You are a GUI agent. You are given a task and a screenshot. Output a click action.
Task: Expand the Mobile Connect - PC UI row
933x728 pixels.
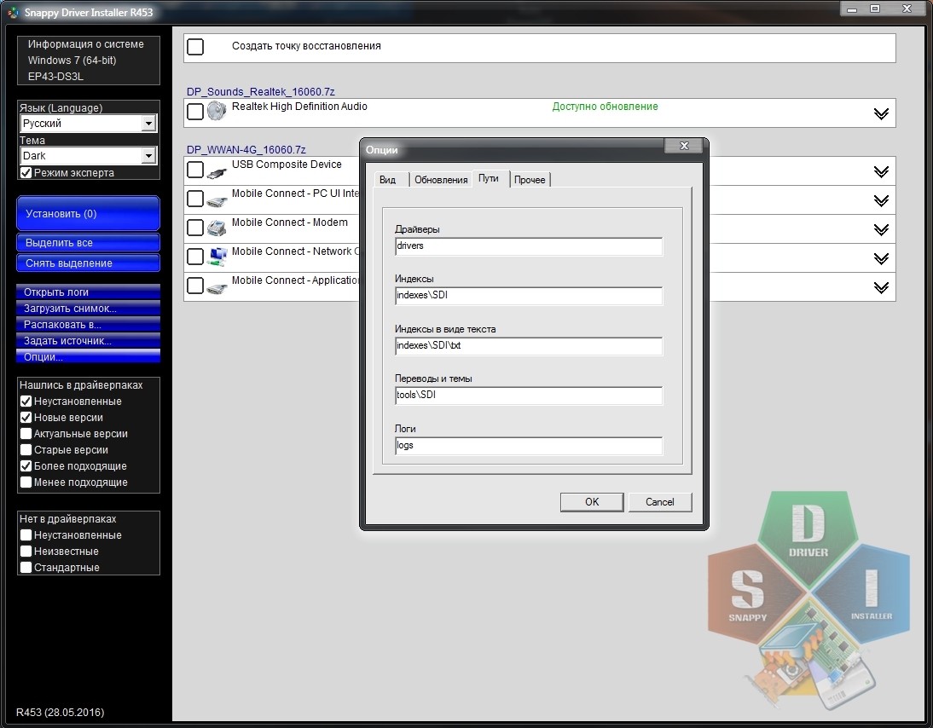(881, 201)
